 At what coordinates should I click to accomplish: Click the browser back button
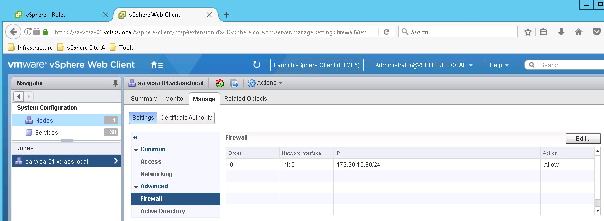click(13, 32)
